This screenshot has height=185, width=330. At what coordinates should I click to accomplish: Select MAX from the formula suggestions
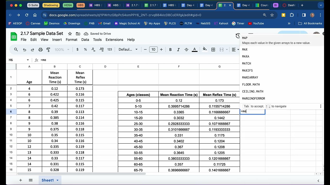pyautogui.click(x=282, y=50)
